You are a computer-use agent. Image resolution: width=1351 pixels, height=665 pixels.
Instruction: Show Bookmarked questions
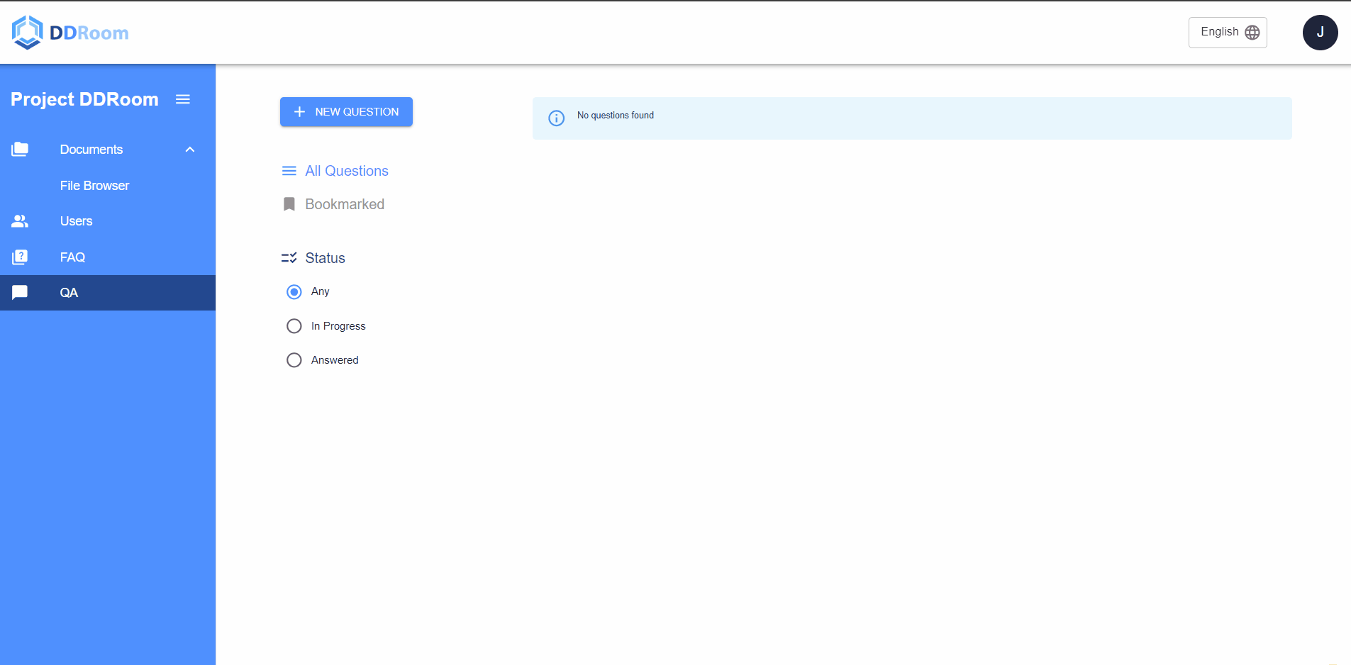[345, 204]
